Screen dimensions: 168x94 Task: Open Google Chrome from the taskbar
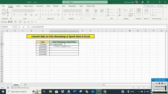click(x=105, y=91)
